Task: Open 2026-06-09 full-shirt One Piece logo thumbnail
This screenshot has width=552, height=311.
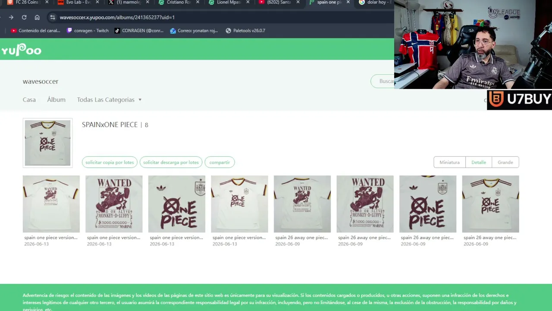Action: 490,204
